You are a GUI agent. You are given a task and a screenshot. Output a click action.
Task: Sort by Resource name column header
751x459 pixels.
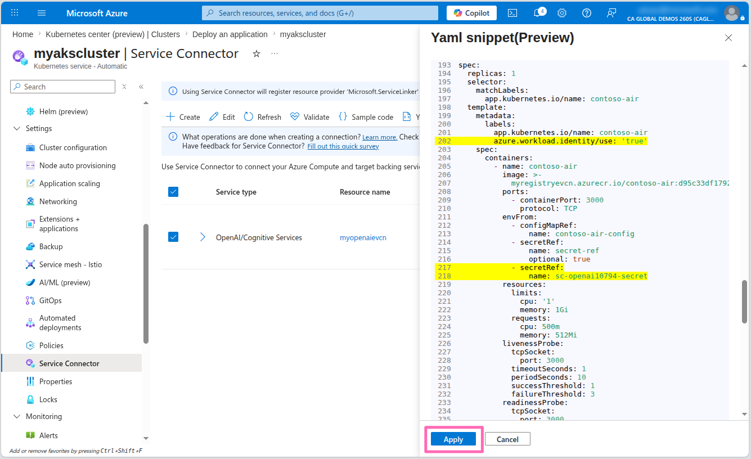click(365, 192)
